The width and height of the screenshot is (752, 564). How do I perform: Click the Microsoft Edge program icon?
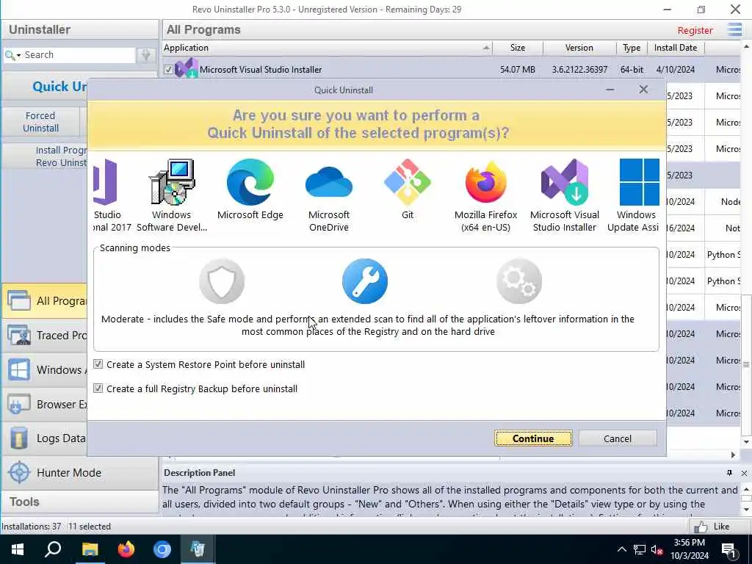coord(250,182)
